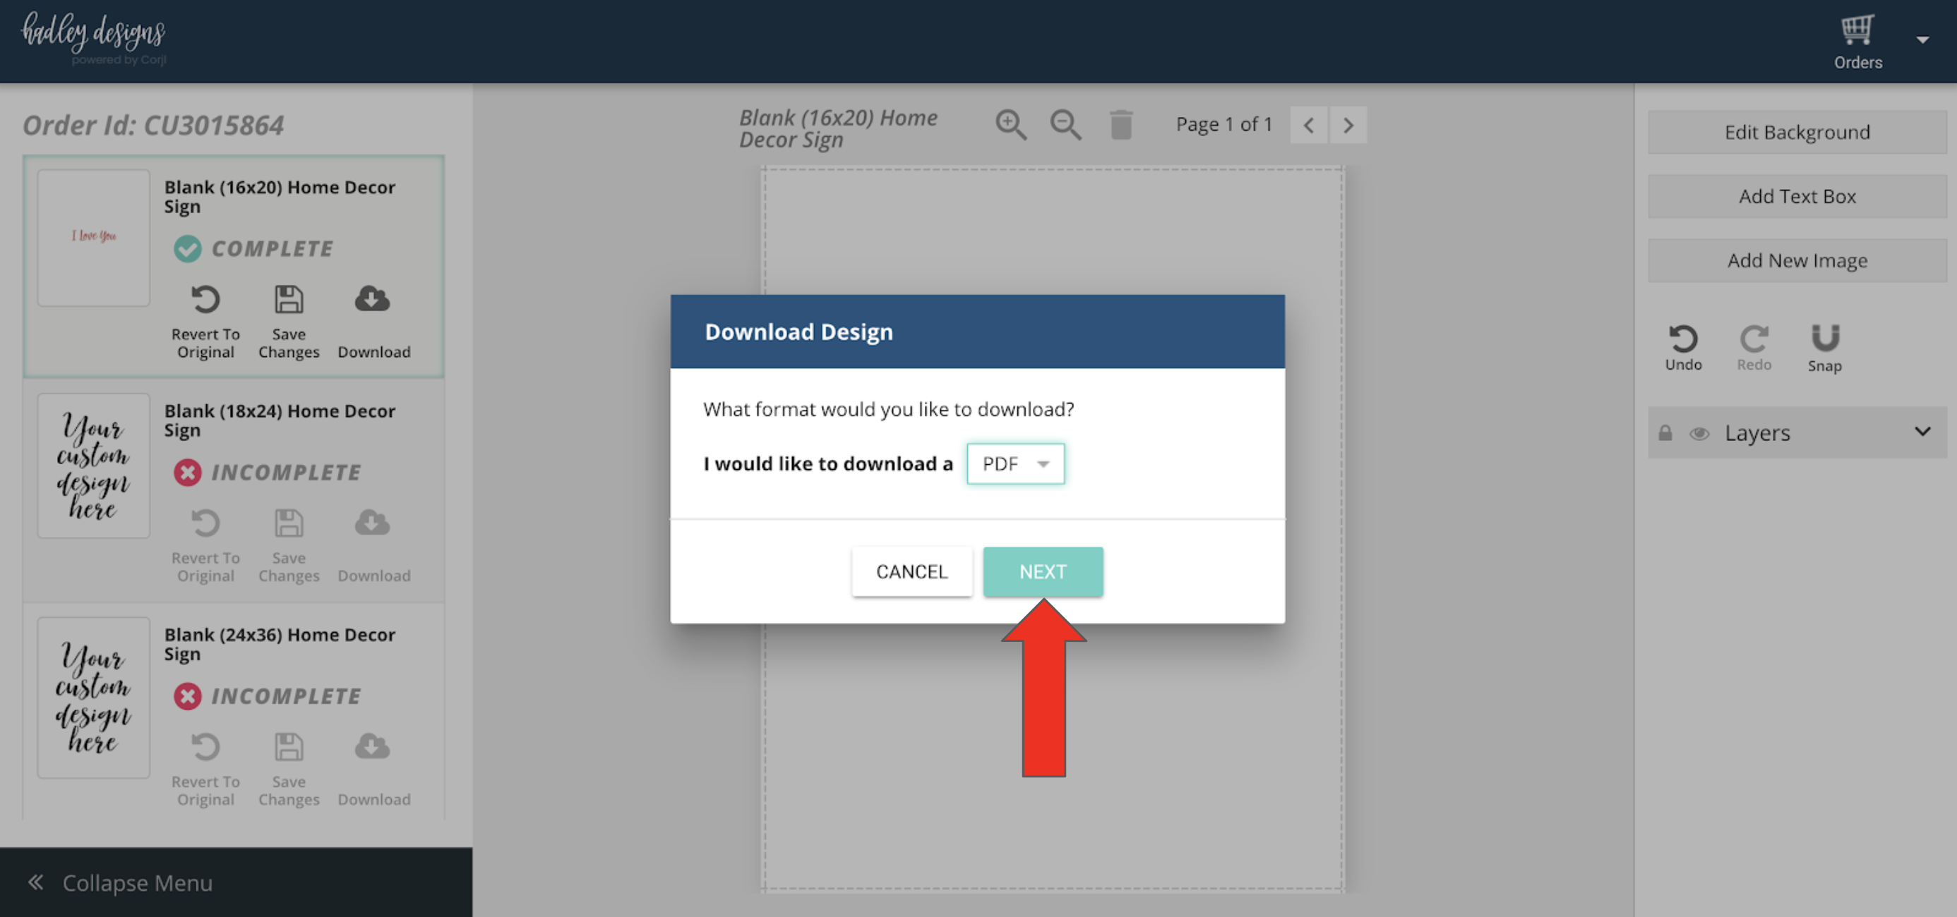
Task: Click the Undo icon
Action: coord(1683,339)
